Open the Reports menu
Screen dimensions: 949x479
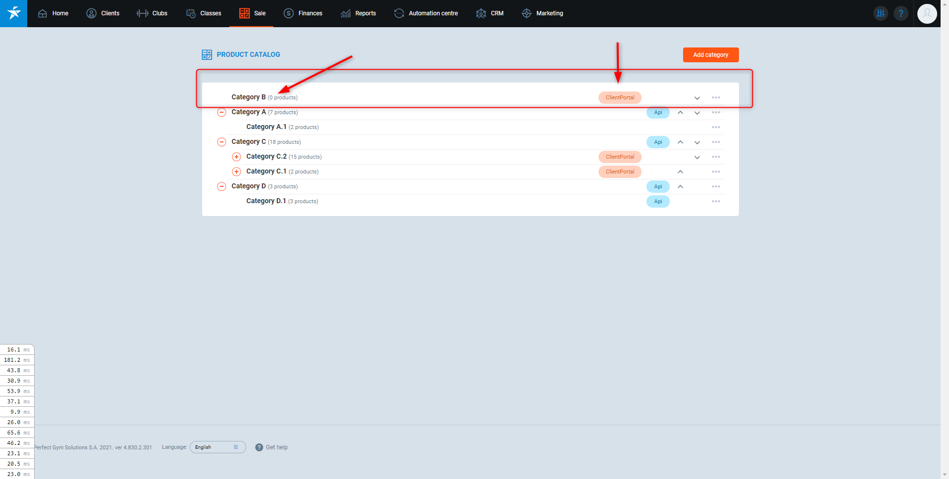[358, 13]
